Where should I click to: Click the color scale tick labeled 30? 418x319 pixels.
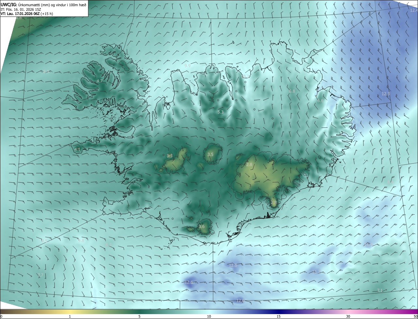coord(348,316)
